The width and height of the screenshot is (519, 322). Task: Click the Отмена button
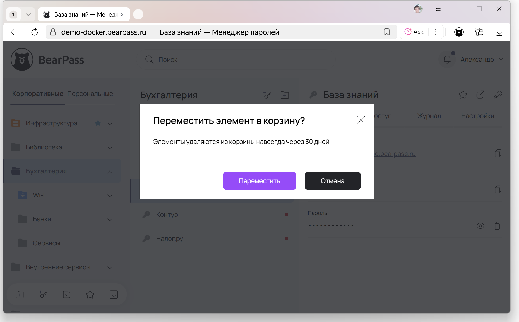(332, 181)
